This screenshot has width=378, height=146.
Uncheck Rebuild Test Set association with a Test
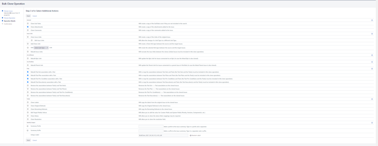pos(28,72)
